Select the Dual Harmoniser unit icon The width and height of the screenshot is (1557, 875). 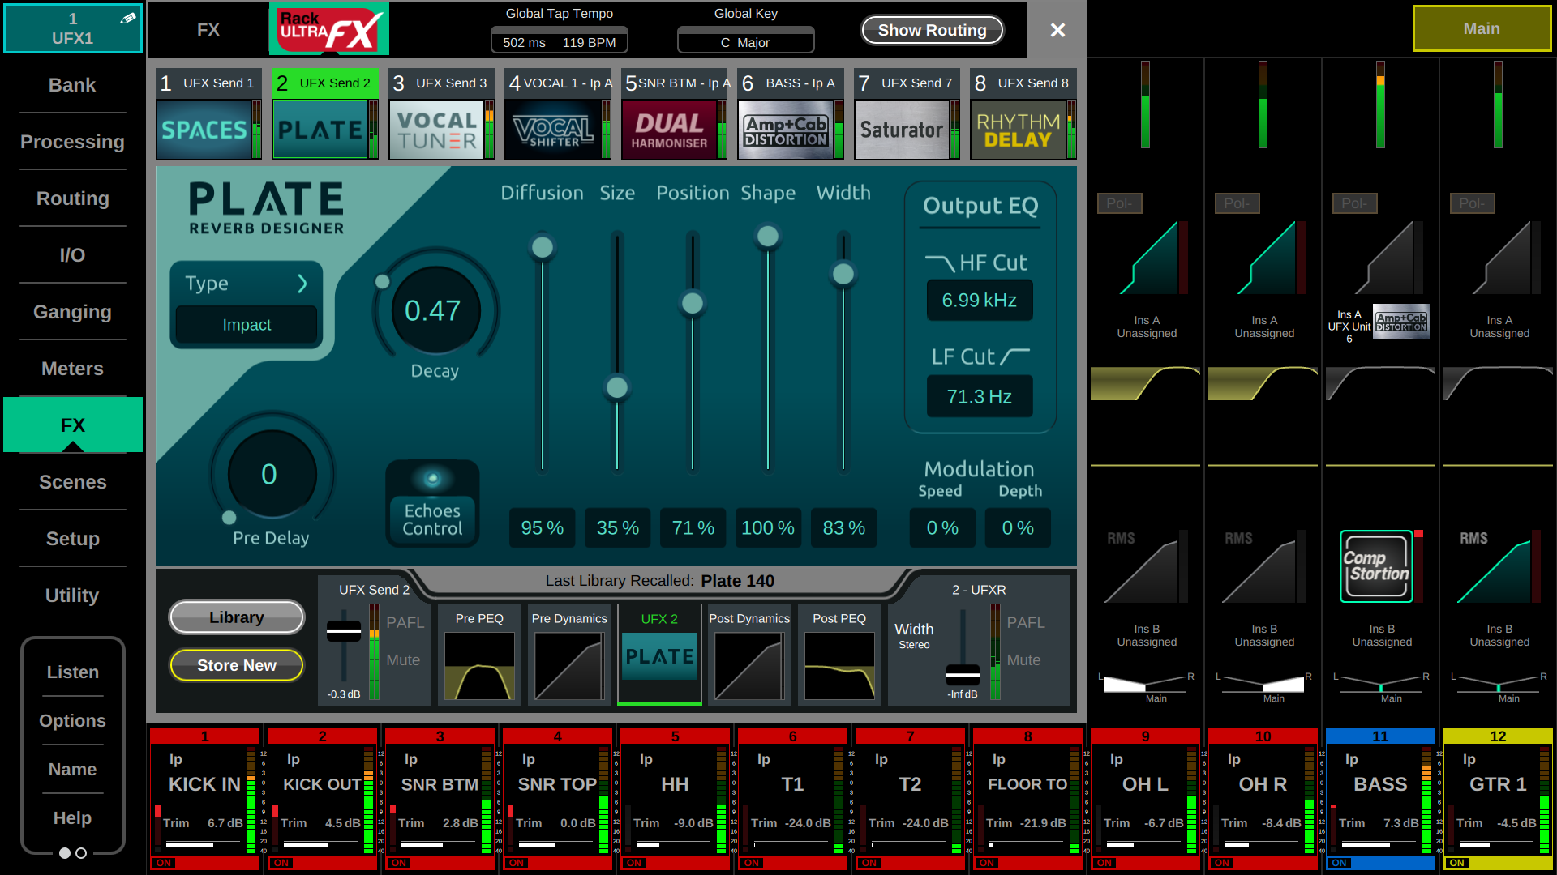tap(669, 130)
